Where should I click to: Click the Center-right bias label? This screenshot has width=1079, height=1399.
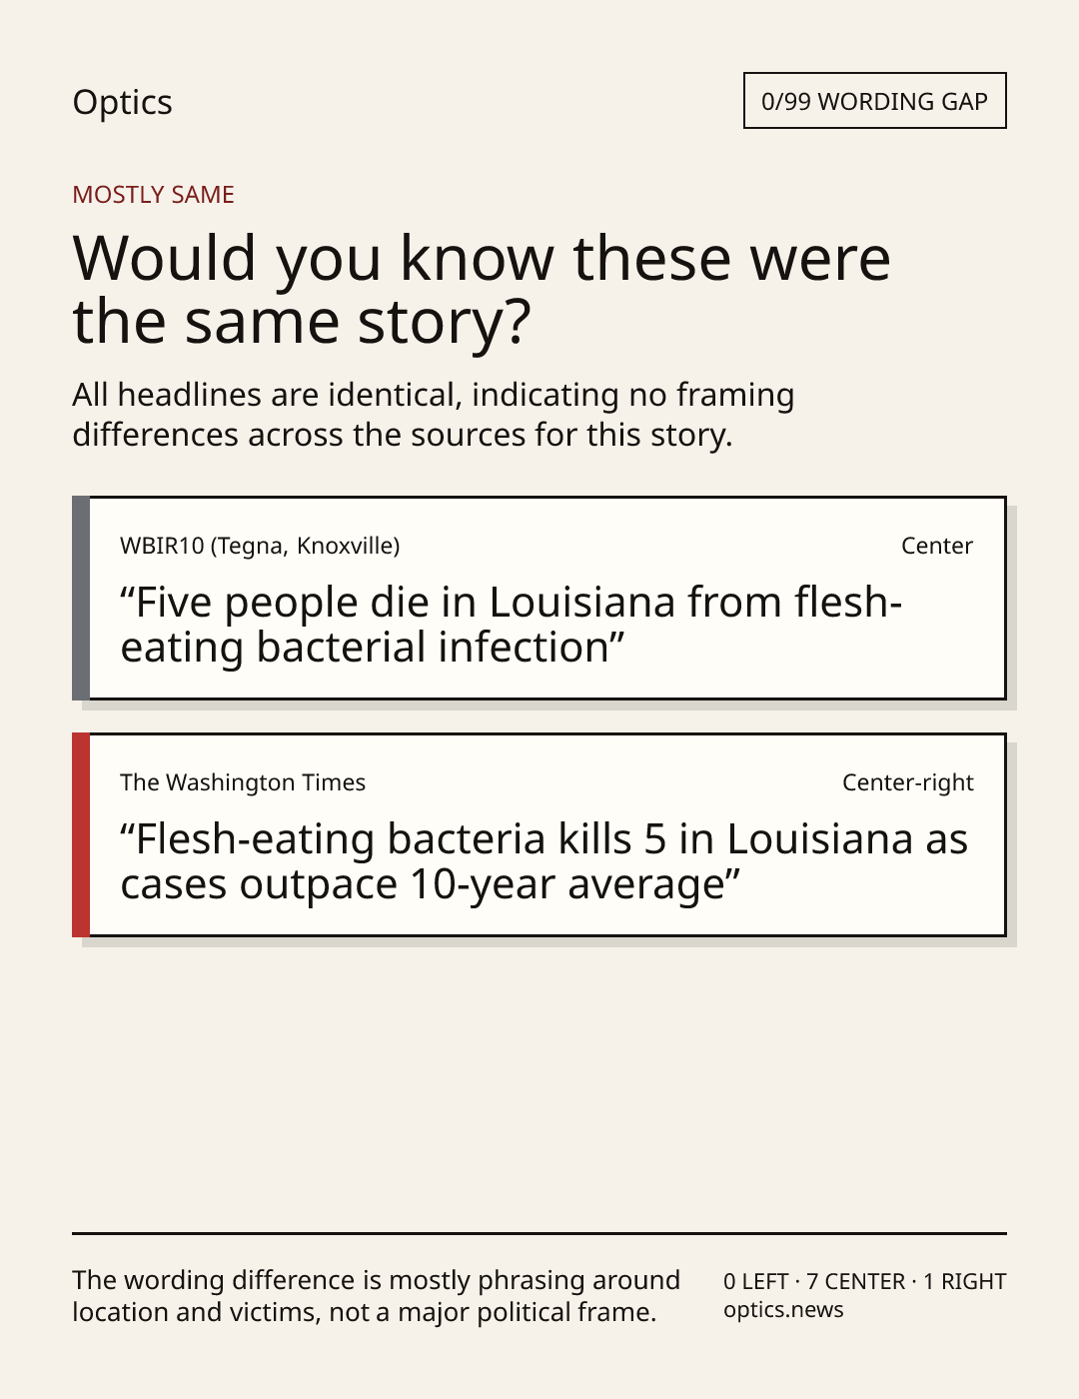pos(908,782)
